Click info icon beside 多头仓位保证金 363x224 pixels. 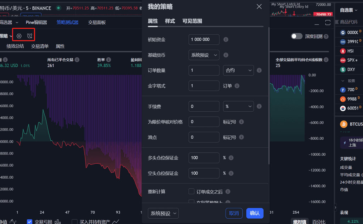[231, 158]
